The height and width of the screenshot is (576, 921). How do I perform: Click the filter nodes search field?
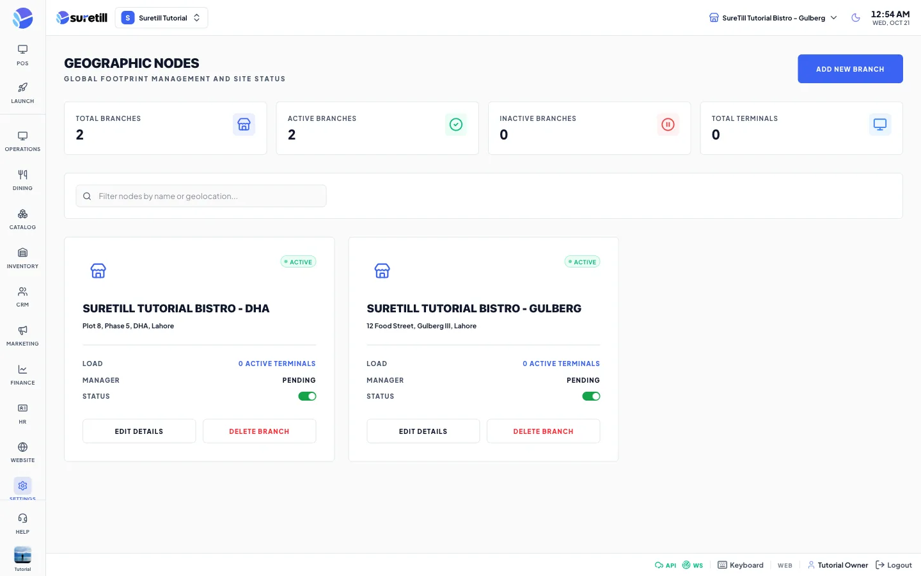click(x=201, y=196)
